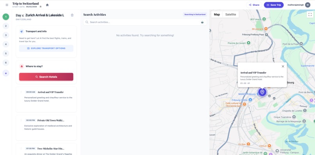Click the basket icon in the search bar
Viewport: 315px width, 155px height.
click(202, 22)
